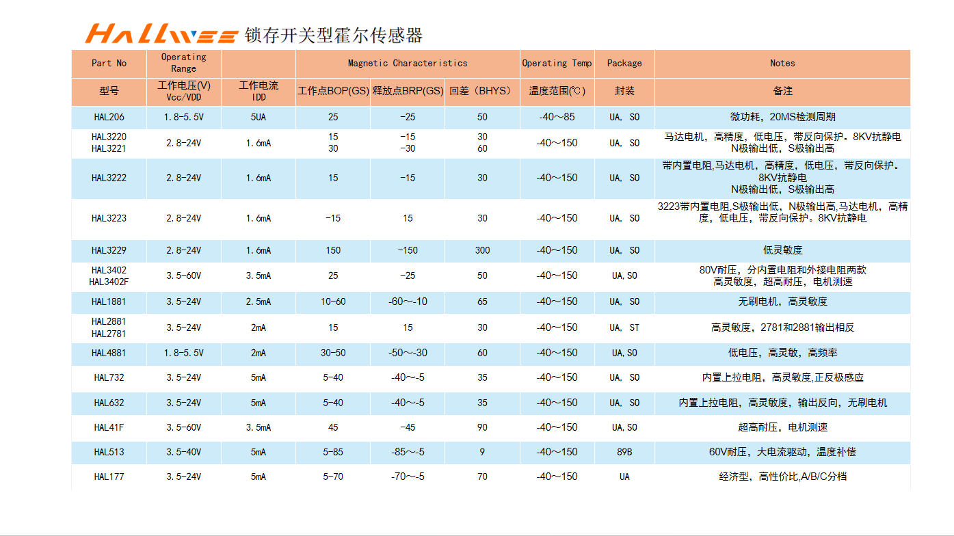Screen dimensions: 954x536
Task: Click the 'Part No' column header
Action: (109, 63)
